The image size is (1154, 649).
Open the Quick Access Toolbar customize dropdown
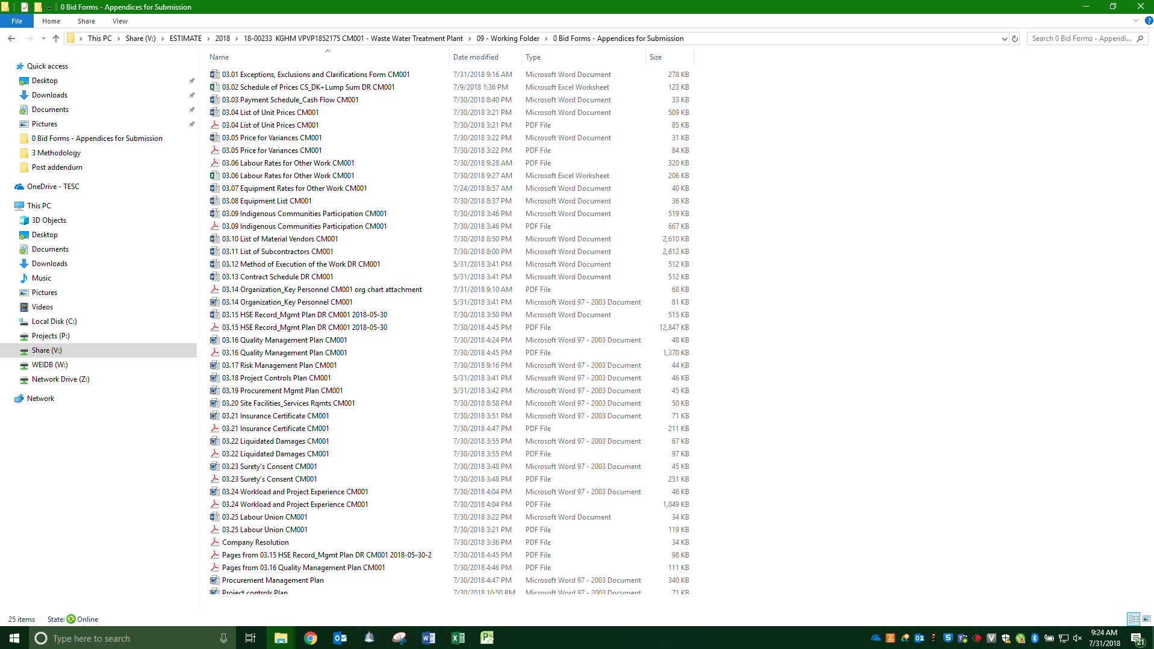pyautogui.click(x=49, y=7)
